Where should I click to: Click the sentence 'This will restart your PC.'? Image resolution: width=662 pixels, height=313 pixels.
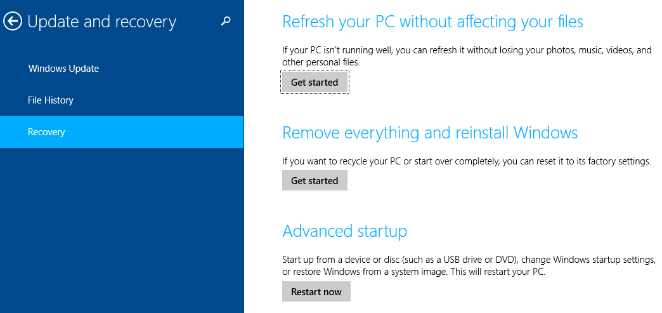coord(497,272)
